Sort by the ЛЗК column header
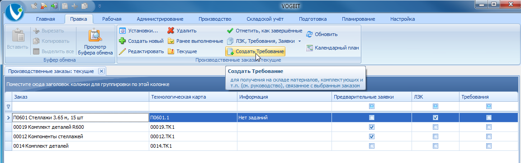Screen dimensions: 521x163 coord(435,97)
